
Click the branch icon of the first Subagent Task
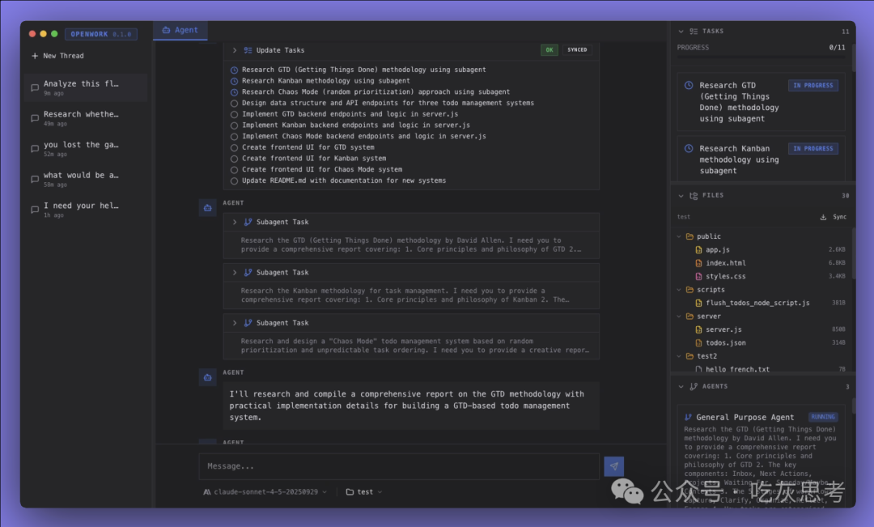[x=248, y=222]
